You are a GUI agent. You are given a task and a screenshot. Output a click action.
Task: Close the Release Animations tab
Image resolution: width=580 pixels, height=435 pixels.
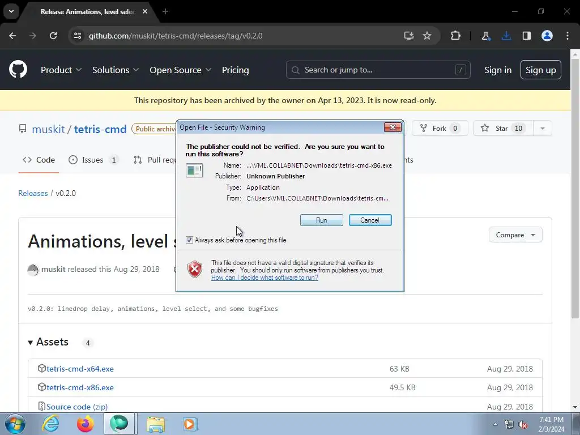coord(145,11)
